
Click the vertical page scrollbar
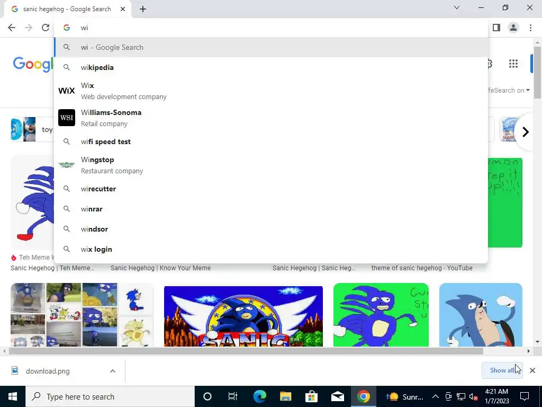pos(537,72)
